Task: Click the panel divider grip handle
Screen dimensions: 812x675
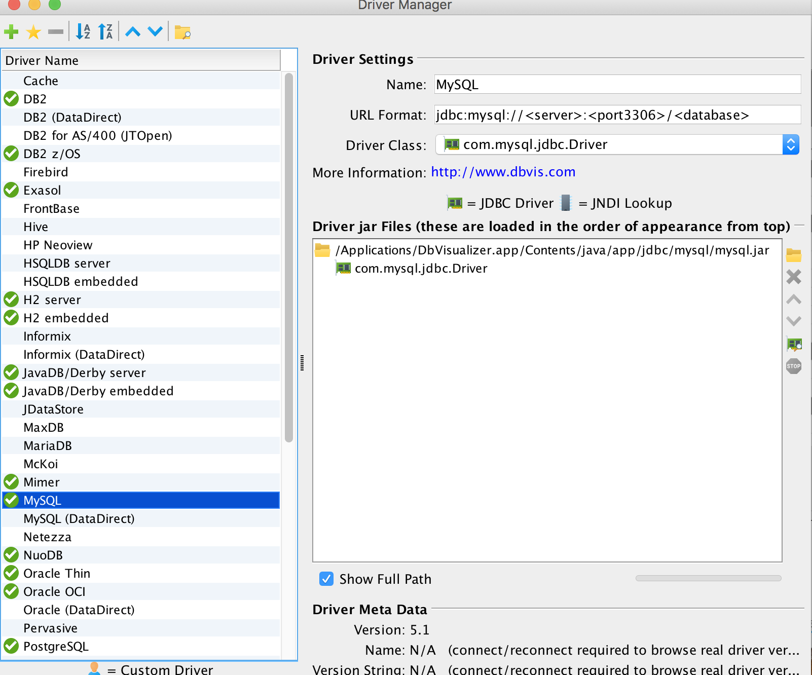Action: point(302,363)
